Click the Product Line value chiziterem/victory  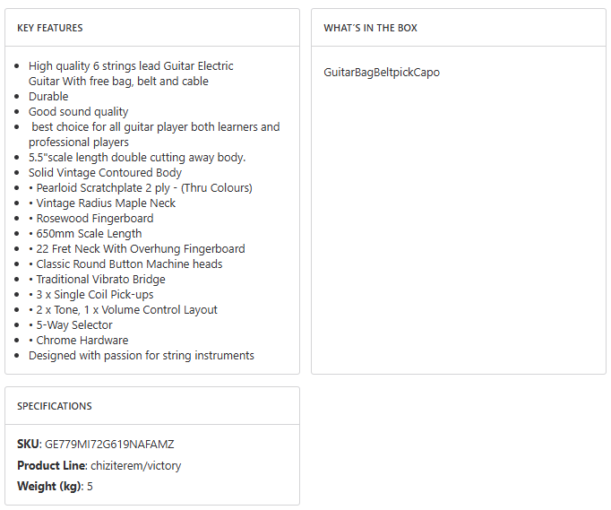pos(135,466)
